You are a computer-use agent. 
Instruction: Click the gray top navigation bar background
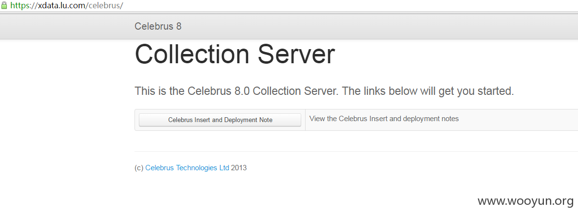click(368, 26)
